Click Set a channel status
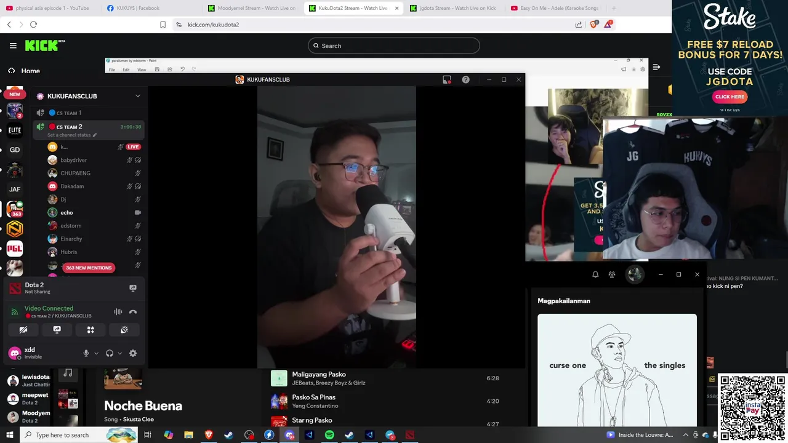Viewport: 788px width, 443px height. [72, 135]
